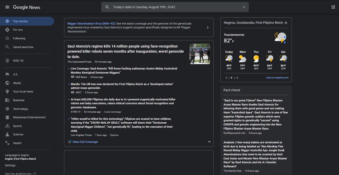Click the Get the Android app link
Image resolution: width=339 pixels, height=175 pixels.
click(x=18, y=174)
